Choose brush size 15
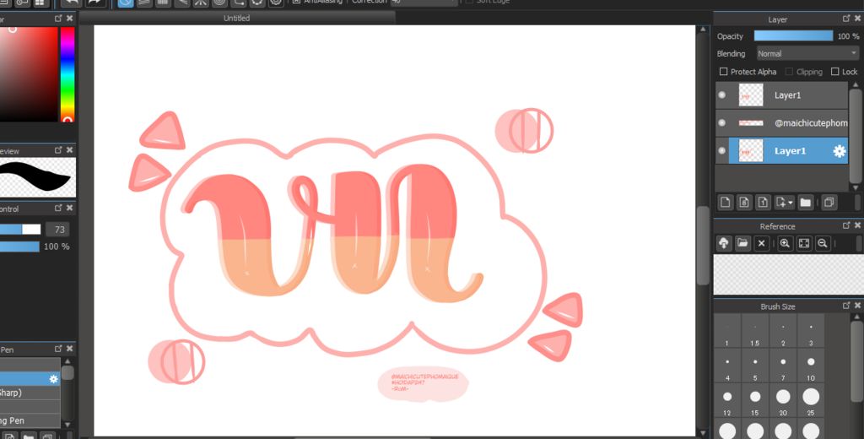This screenshot has width=864, height=439. tap(755, 400)
